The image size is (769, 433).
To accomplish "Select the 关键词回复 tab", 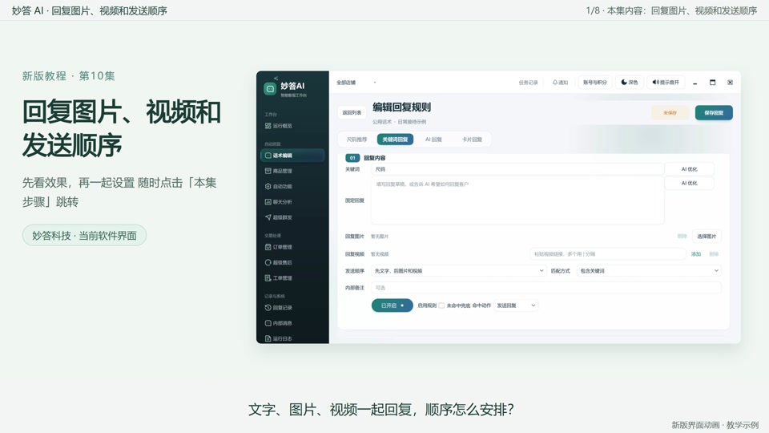I will pyautogui.click(x=395, y=140).
